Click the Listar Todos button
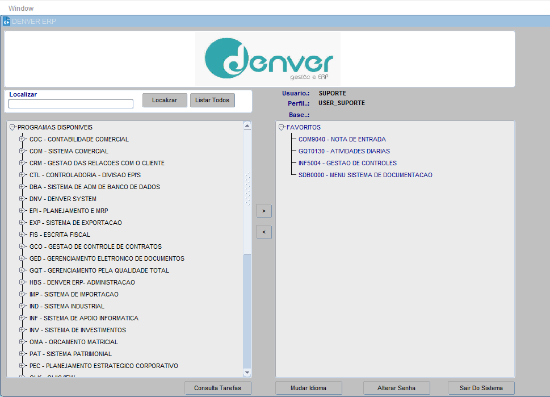This screenshot has width=550, height=397. (x=212, y=100)
